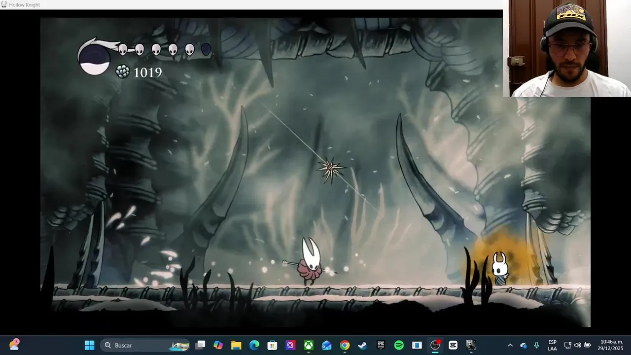Click the Hornet character in red cloak

tap(311, 261)
